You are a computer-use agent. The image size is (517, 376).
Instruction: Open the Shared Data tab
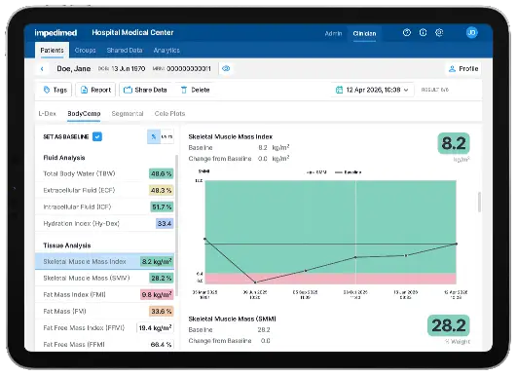coord(125,50)
